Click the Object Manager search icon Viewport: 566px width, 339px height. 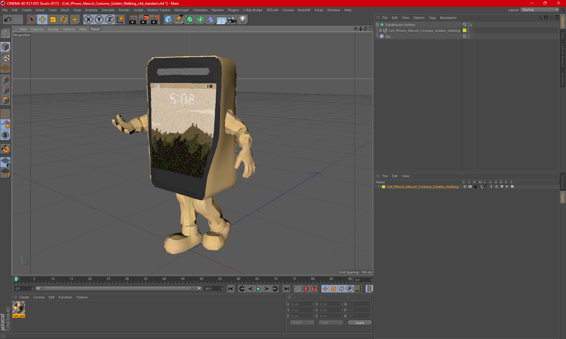tap(540, 18)
